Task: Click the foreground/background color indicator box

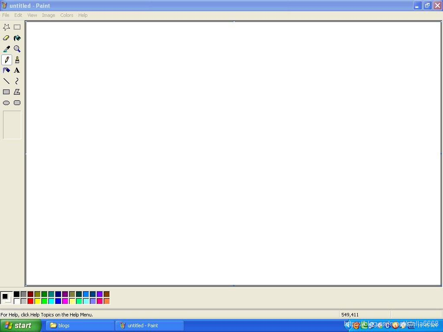Action: (x=6, y=298)
